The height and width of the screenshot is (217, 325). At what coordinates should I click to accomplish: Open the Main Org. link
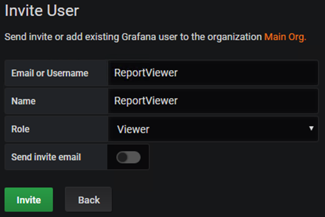[285, 37]
